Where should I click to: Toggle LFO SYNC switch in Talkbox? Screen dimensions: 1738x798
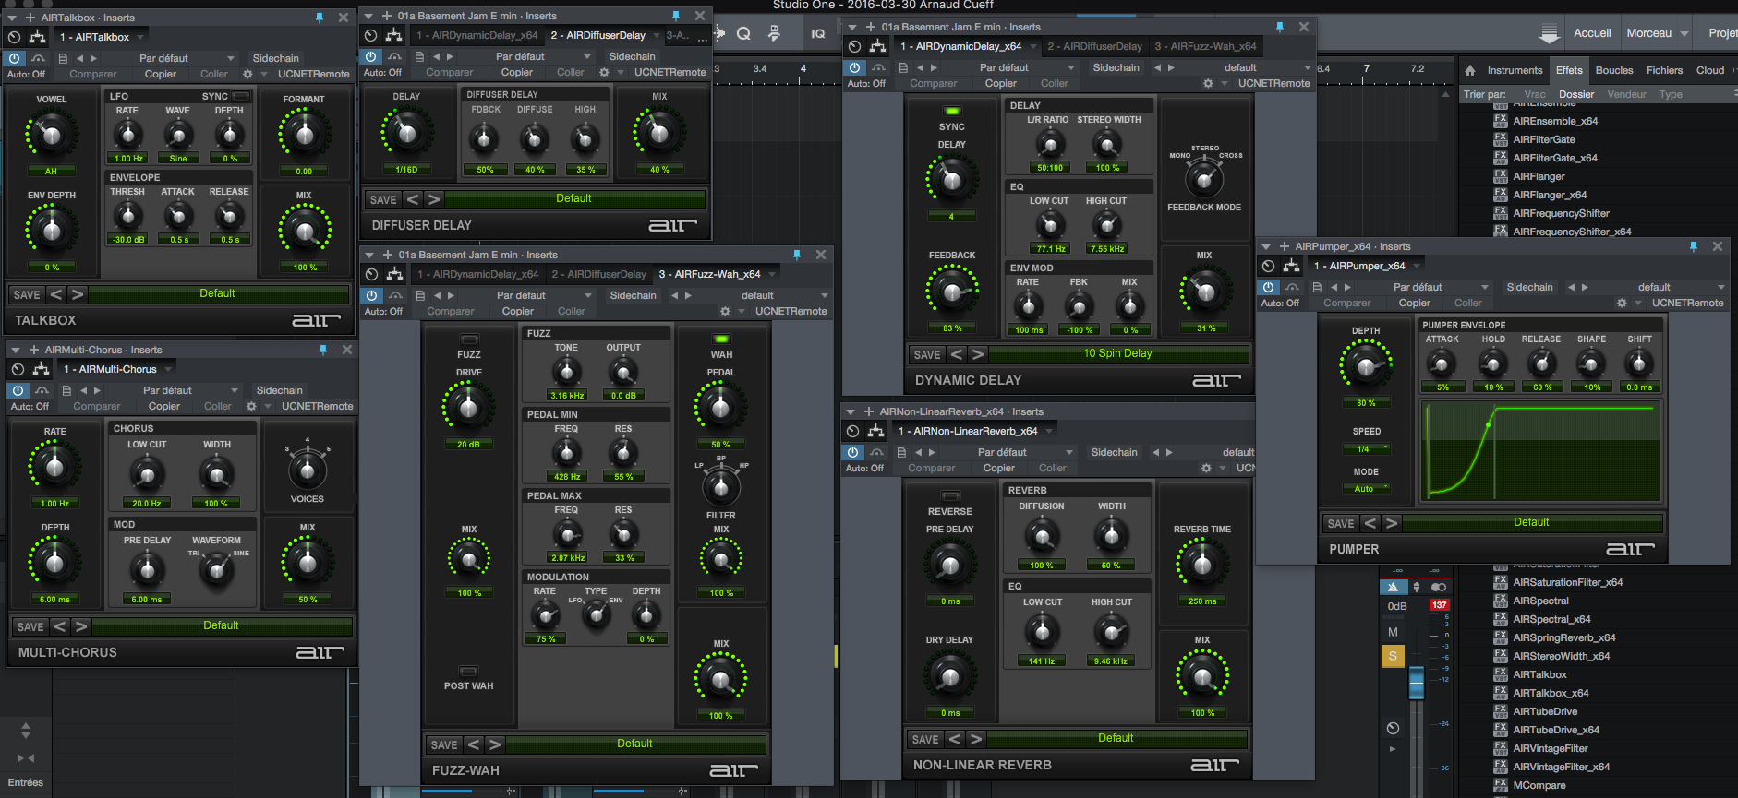pos(241,96)
